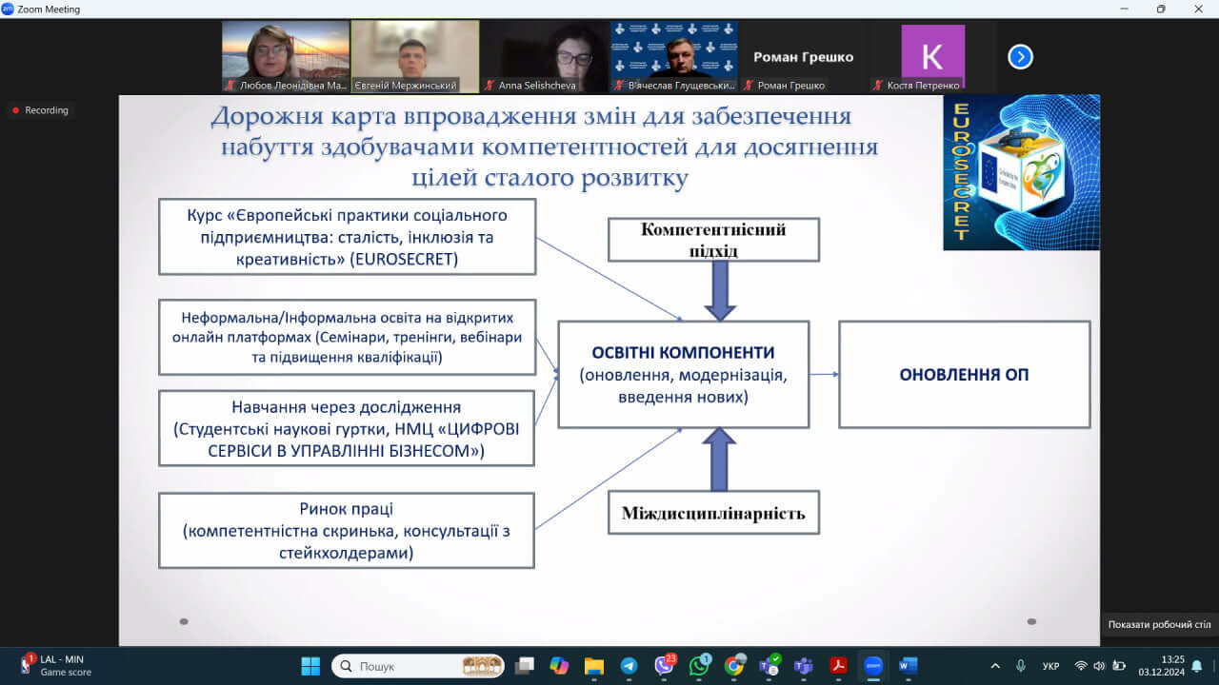Open Telegram from the taskbar
This screenshot has width=1219, height=685.
point(629,666)
